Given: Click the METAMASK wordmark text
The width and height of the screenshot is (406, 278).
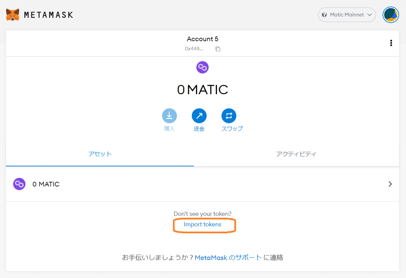Looking at the screenshot, I should (48, 15).
